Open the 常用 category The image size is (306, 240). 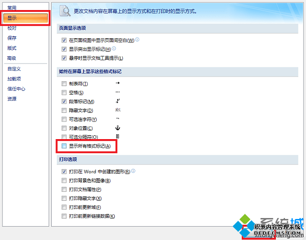pos(12,8)
